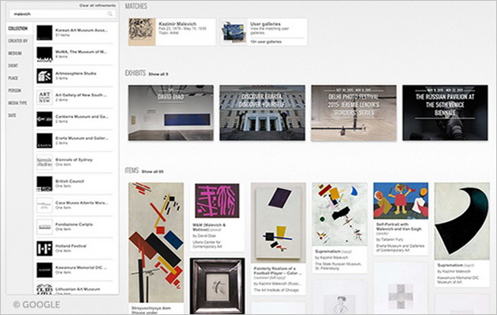
Task: Click the magnifier search icon
Action: [110, 14]
